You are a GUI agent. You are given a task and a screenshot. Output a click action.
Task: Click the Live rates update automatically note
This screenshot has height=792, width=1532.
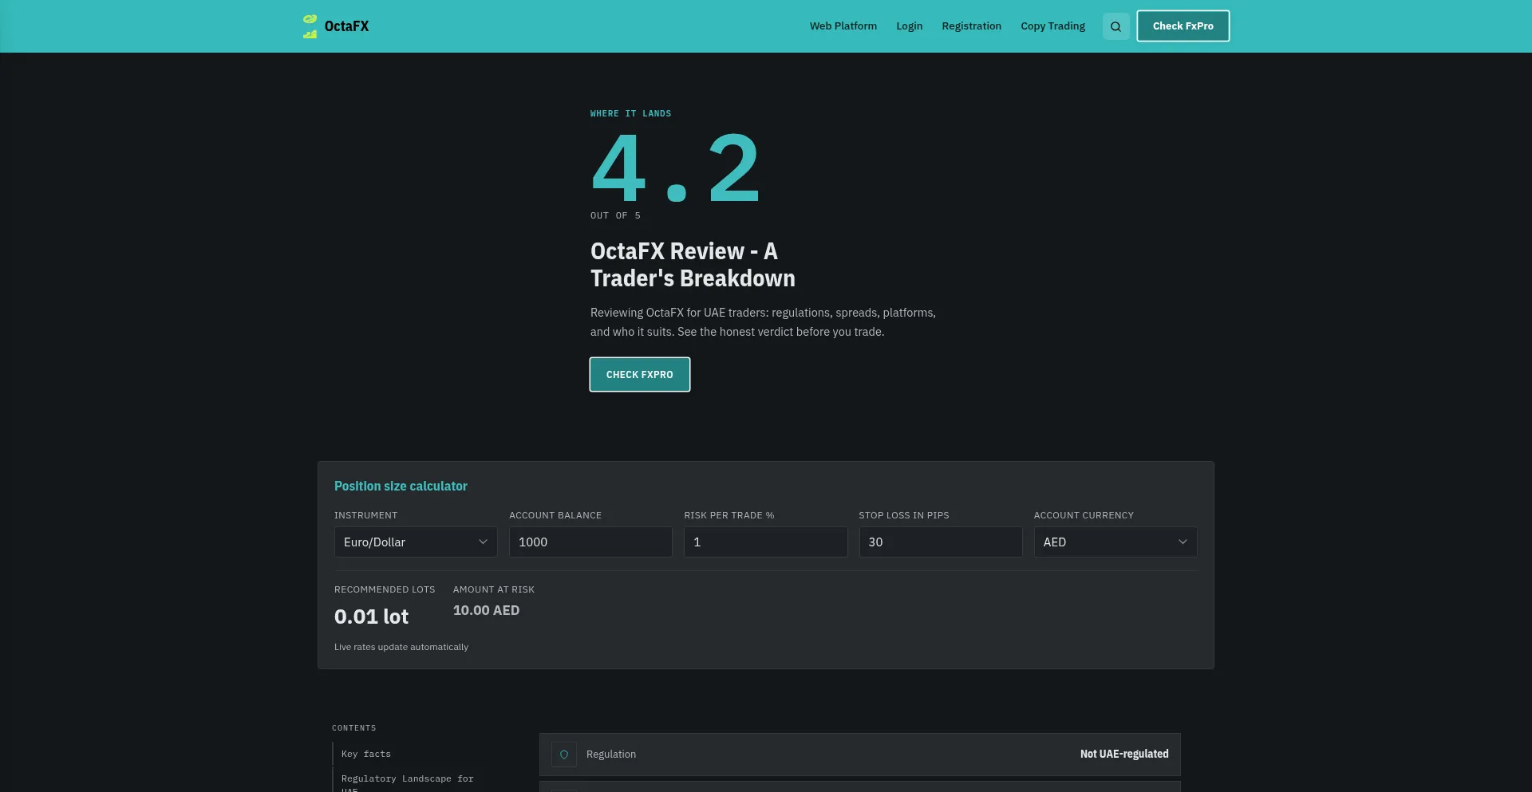click(401, 647)
